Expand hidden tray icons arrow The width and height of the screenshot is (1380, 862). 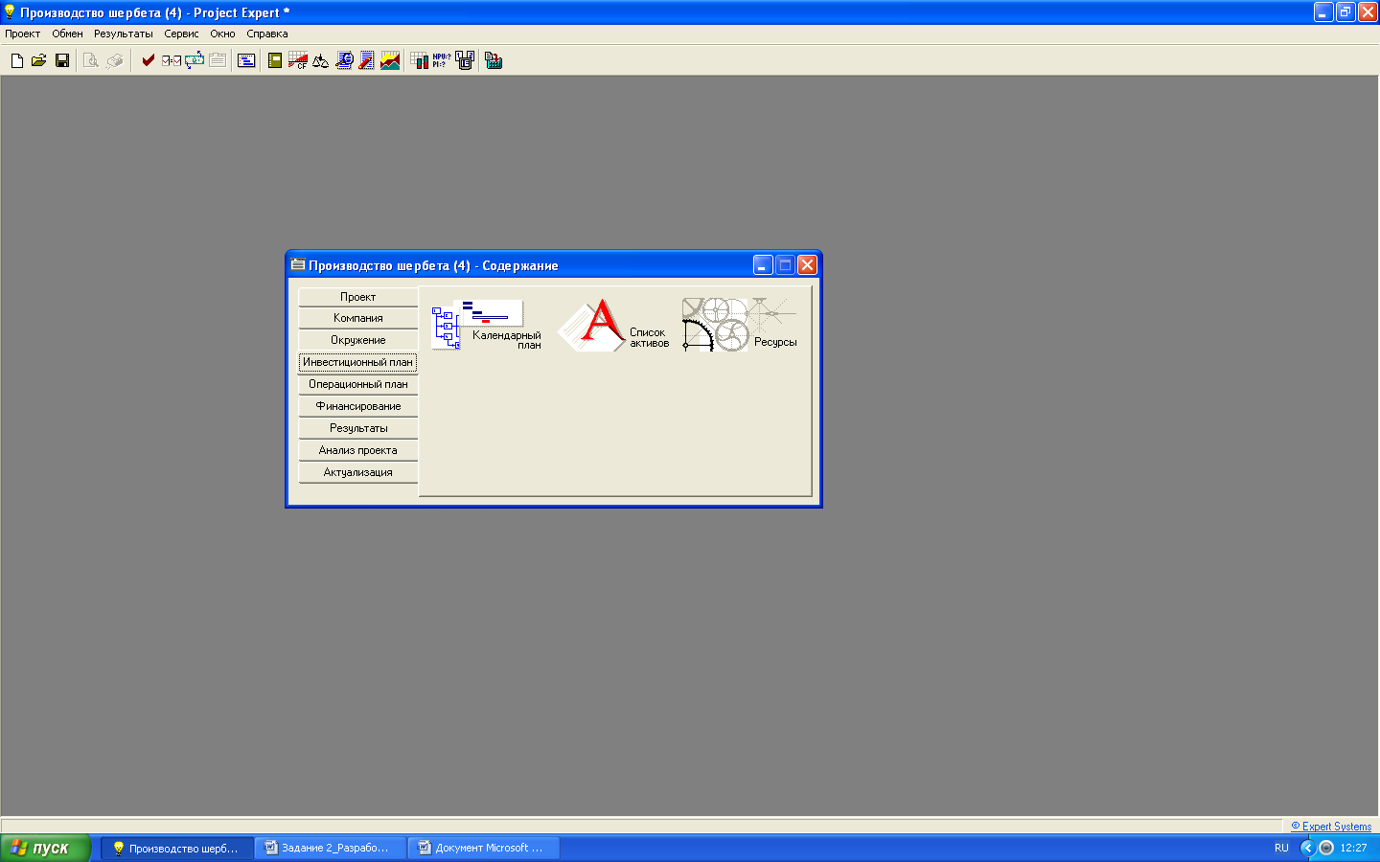[1307, 848]
